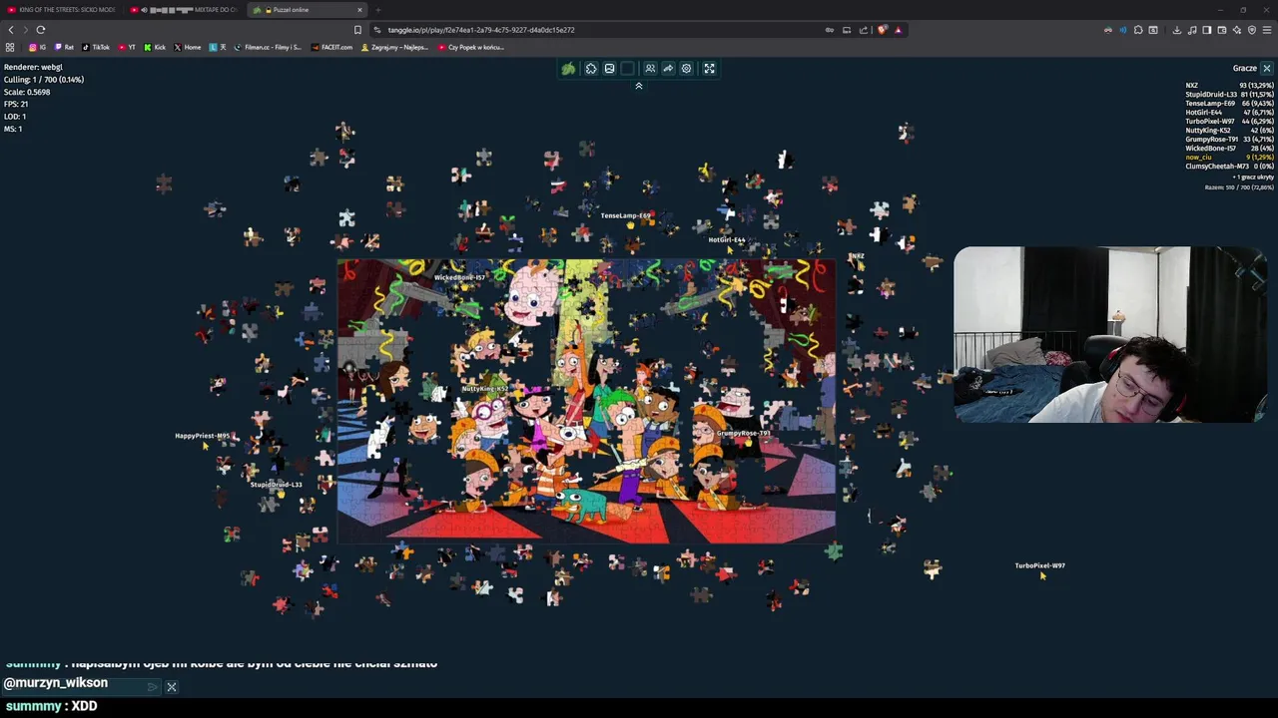Click the 'Scale: 0.5698' debug text
Screen dimensions: 1278x718
[27, 92]
